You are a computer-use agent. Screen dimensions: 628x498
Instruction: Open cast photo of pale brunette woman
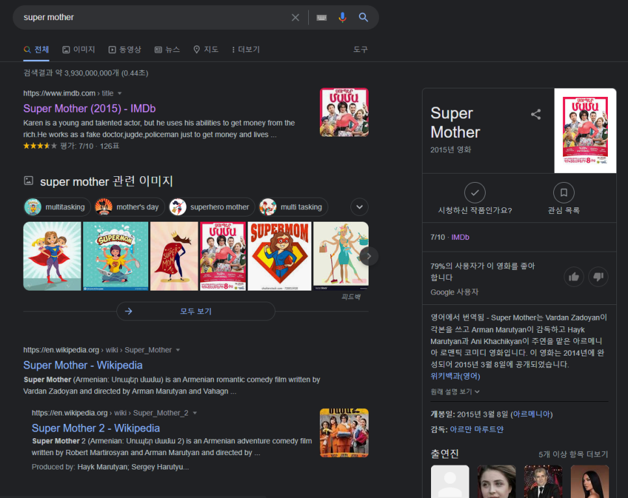coord(496,482)
